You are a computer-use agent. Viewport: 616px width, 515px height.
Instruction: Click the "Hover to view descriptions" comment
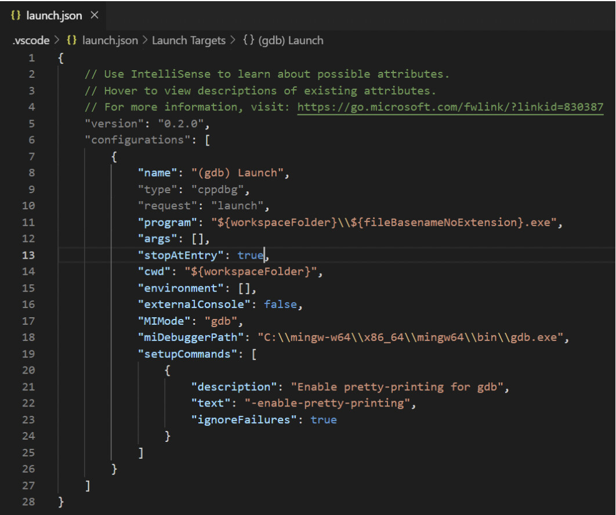[260, 90]
